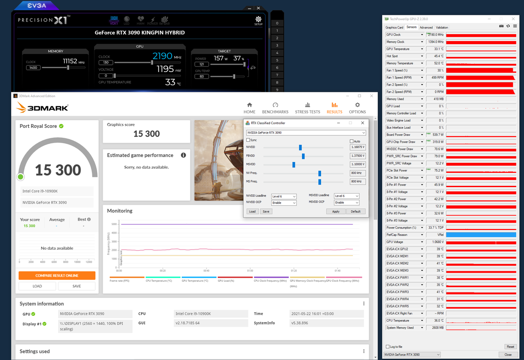Click Load button in Classified Controller

click(x=252, y=211)
